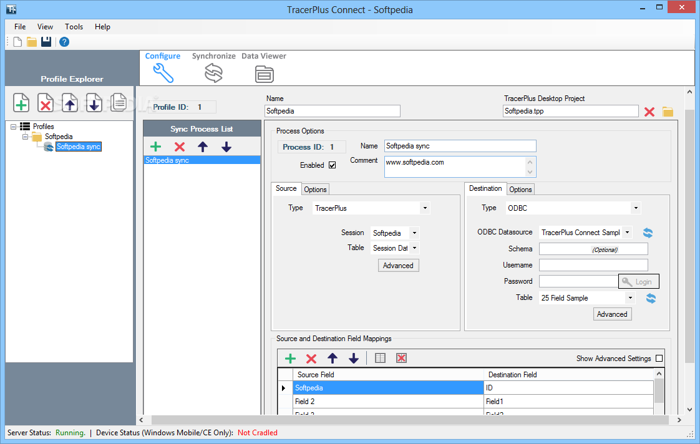Select Softpedia sync tree item
The height and width of the screenshot is (444, 700).
79,147
